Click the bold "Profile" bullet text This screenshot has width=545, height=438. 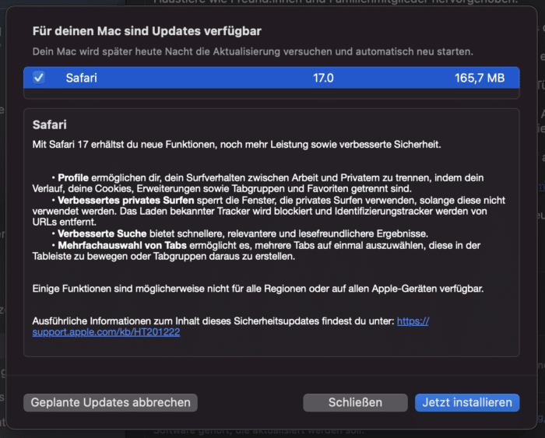point(73,177)
